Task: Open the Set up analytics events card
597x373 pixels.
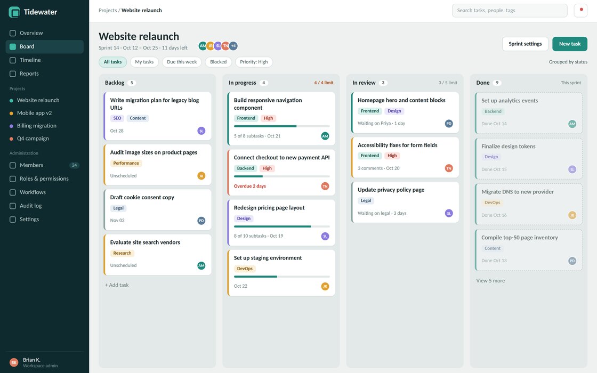Action: [528, 113]
